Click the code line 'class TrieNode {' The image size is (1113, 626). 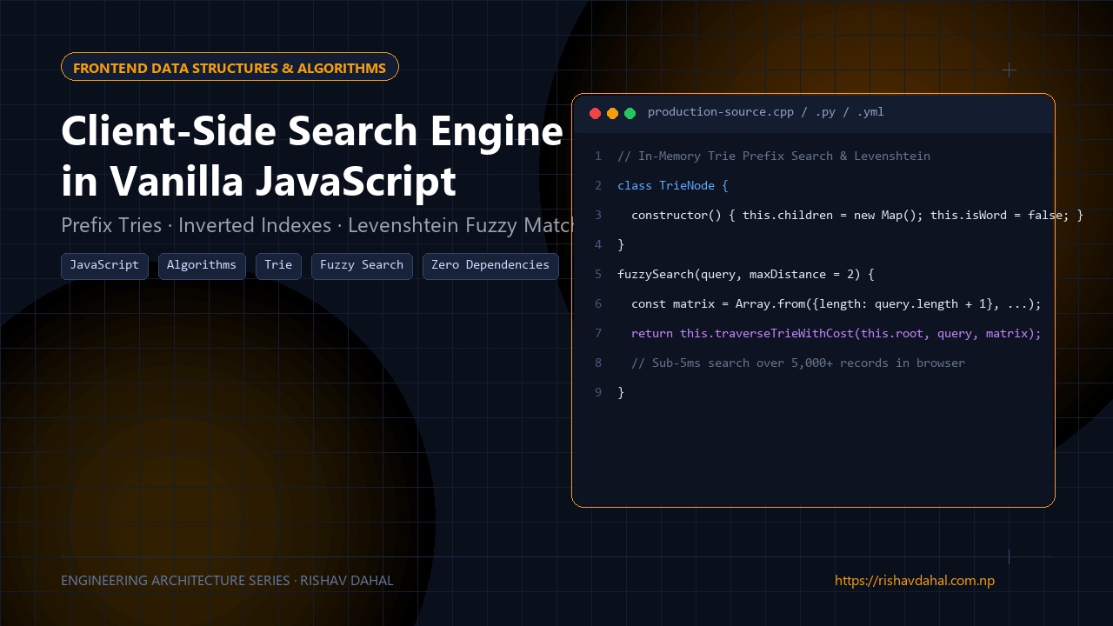click(x=673, y=186)
